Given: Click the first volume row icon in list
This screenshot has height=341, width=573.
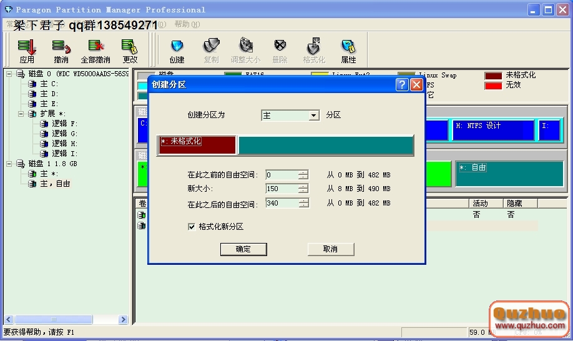Looking at the screenshot, I should click(142, 215).
